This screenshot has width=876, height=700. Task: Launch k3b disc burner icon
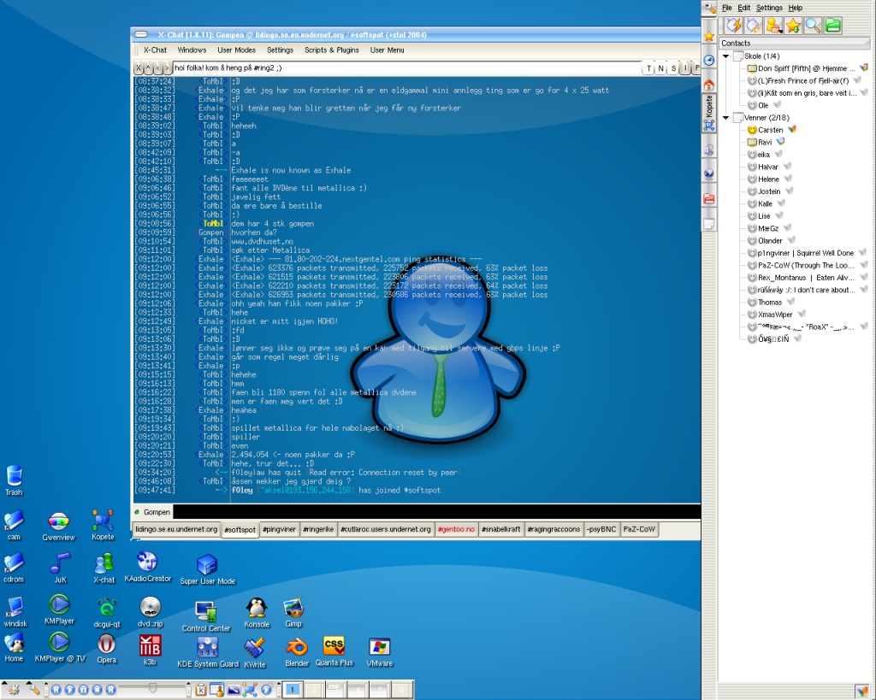tap(150, 650)
